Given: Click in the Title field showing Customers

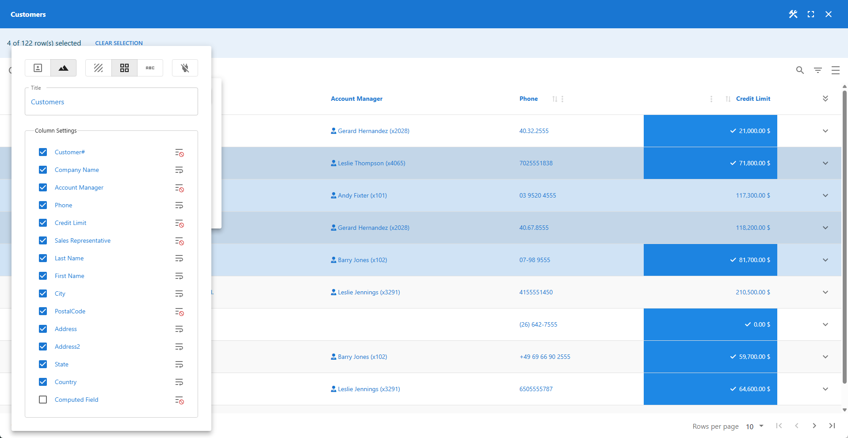Looking at the screenshot, I should pos(111,102).
